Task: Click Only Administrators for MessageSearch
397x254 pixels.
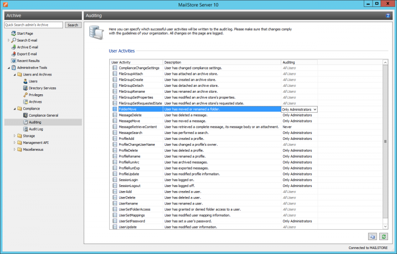Action: 297,133
